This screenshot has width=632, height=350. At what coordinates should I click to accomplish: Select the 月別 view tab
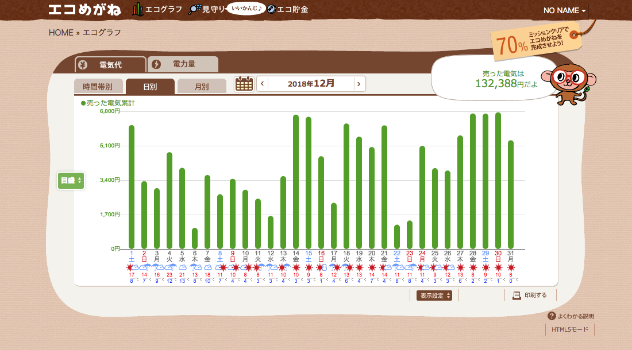pos(202,87)
